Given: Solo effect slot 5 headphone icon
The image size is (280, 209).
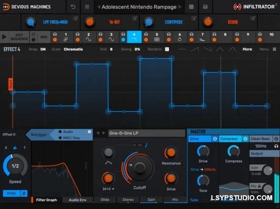Looking at the screenshot, I should pyautogui.click(x=146, y=34).
